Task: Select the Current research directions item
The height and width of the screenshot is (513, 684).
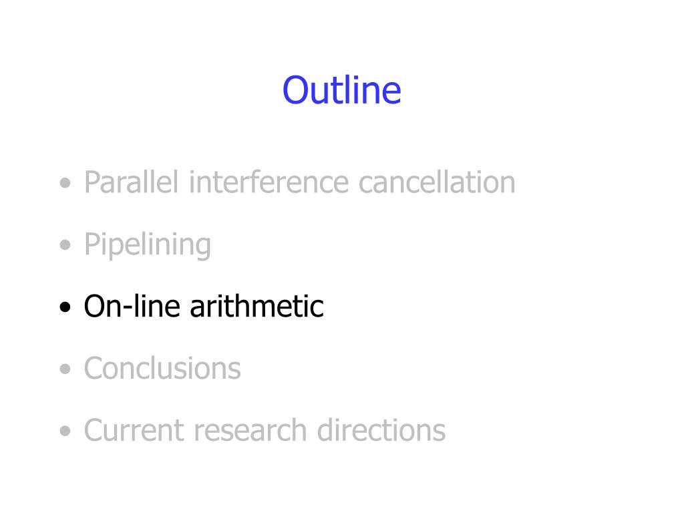Action: pyautogui.click(x=265, y=430)
